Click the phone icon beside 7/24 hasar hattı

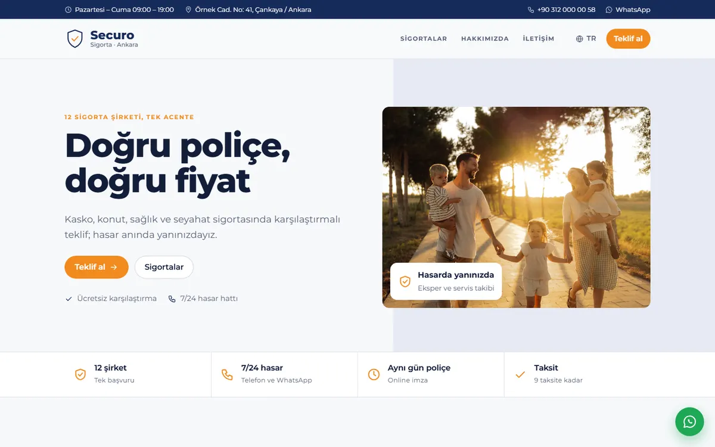tap(172, 299)
